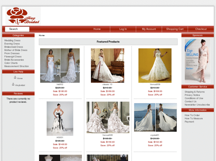View the classic 10 dress image
216x161 pixels.
tap(107, 65)
